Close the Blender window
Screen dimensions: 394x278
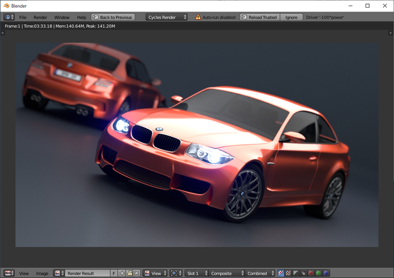[x=385, y=5]
